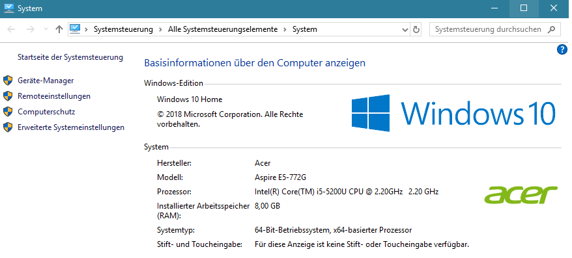The image size is (572, 258).
Task: Open Remoteeinstellungen link
Action: (54, 96)
